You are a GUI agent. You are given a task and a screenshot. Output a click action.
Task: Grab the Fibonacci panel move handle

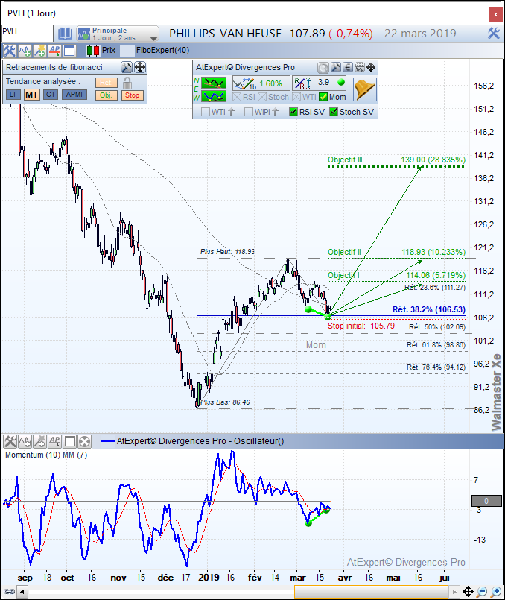click(140, 67)
